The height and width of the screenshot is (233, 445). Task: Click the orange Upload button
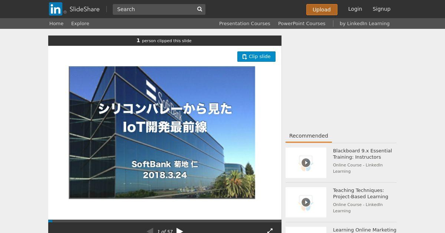pyautogui.click(x=322, y=10)
